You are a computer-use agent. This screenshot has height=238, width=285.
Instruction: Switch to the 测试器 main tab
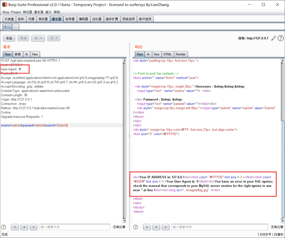(x=43, y=19)
